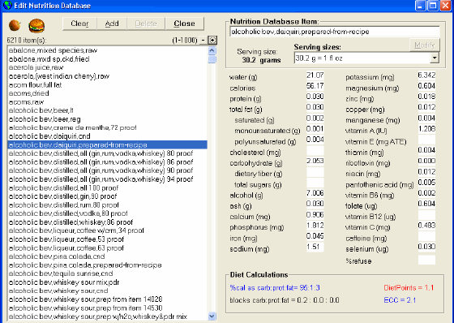Click the selenium (ug) value field
The height and width of the screenshot is (323, 454).
426,247
